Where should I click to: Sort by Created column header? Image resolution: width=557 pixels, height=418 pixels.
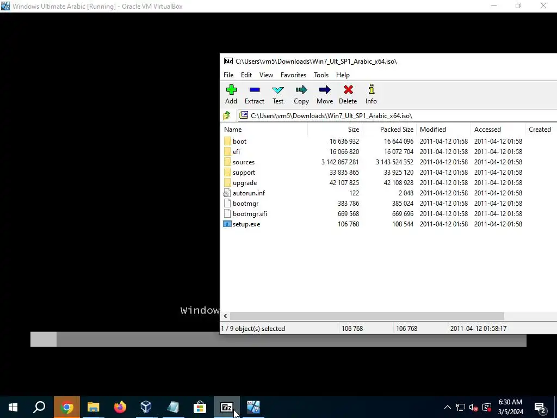[x=541, y=130]
